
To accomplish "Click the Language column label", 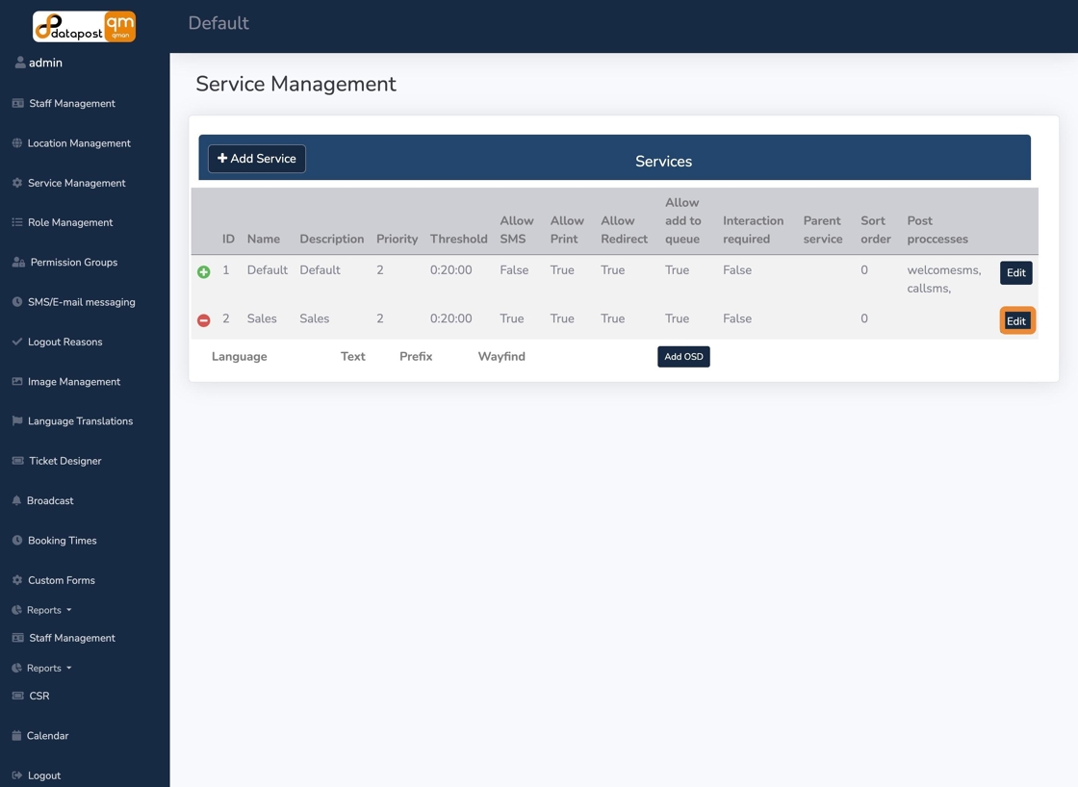I will 240,357.
